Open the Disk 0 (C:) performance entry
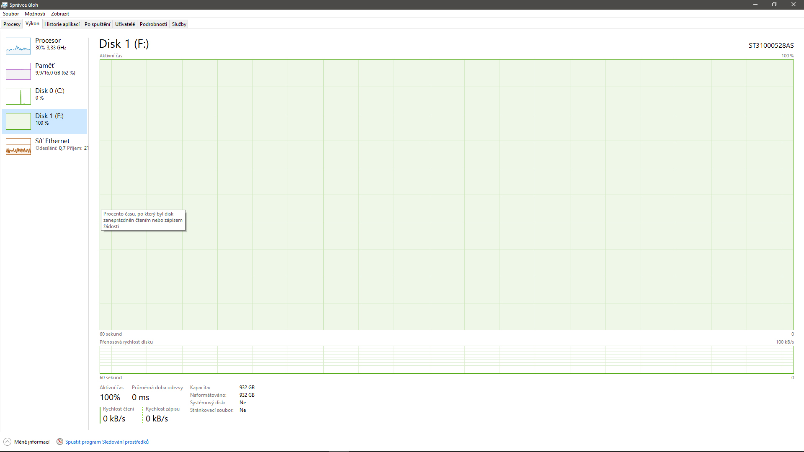The width and height of the screenshot is (804, 452). [x=49, y=91]
